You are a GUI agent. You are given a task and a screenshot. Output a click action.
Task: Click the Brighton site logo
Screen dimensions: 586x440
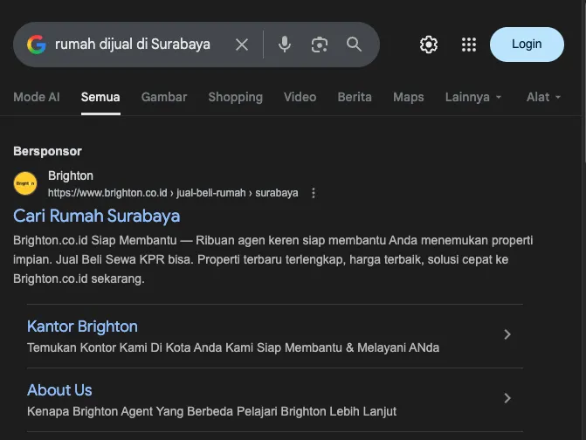[x=25, y=183]
